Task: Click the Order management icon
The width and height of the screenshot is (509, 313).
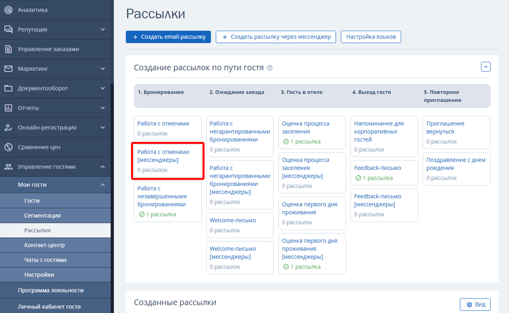Action: [8, 49]
